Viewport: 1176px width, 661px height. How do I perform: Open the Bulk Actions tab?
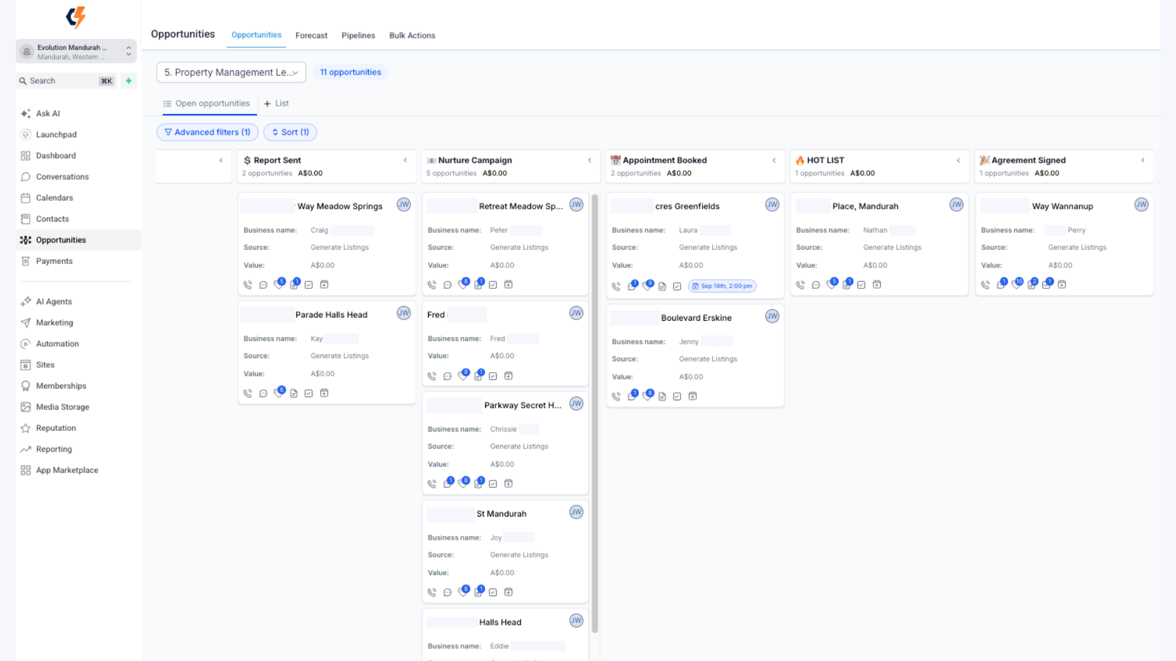pos(412,35)
